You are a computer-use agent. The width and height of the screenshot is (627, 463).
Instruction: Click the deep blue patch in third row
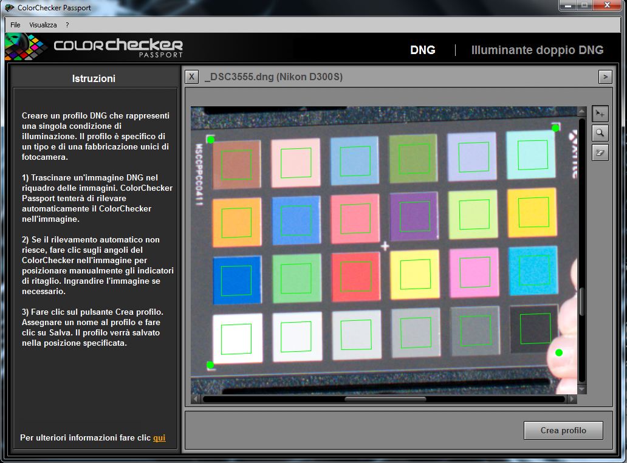237,280
